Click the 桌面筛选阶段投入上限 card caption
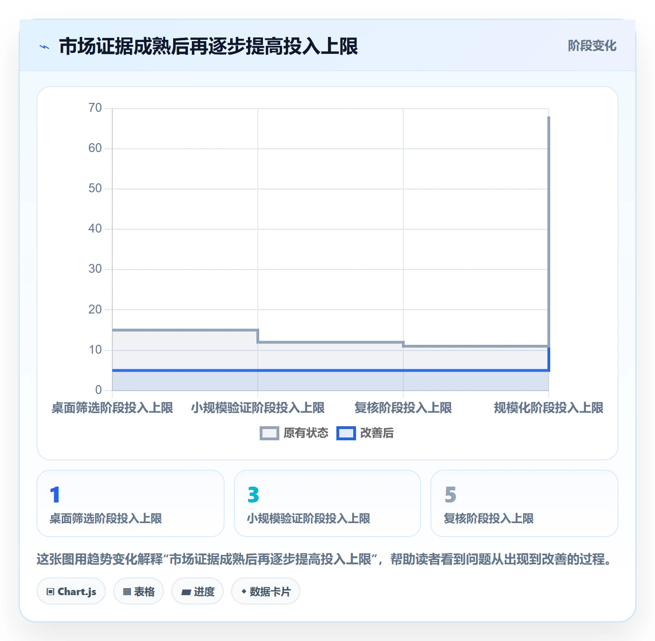The image size is (655, 641). (106, 518)
